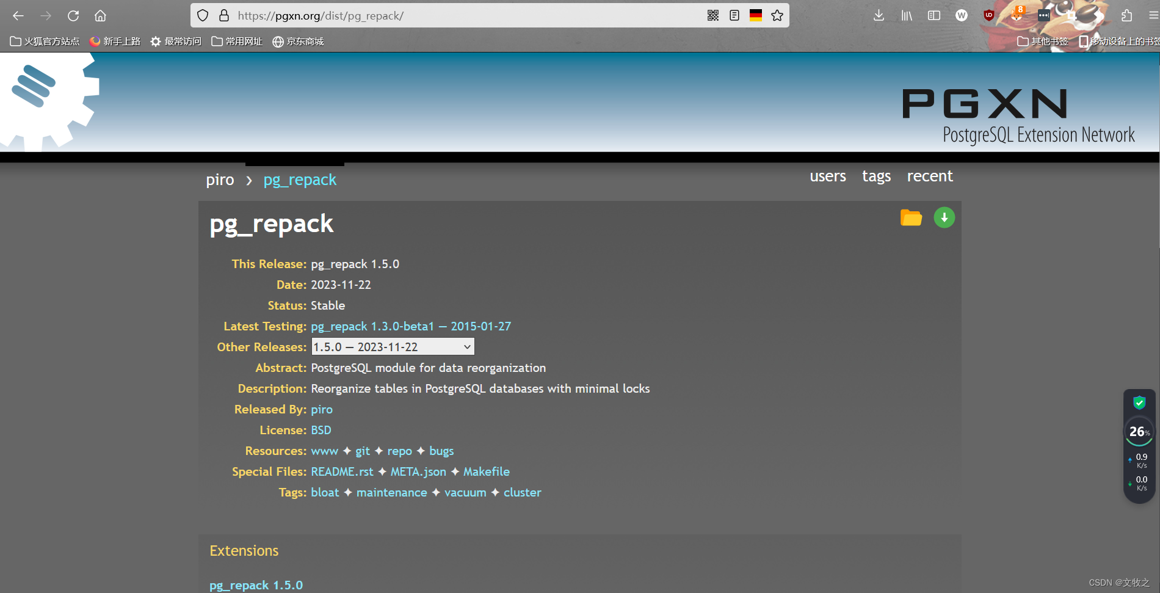
Task: Toggle reader view in the address bar
Action: [733, 15]
